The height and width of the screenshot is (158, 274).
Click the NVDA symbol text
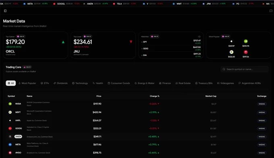coord(18,104)
